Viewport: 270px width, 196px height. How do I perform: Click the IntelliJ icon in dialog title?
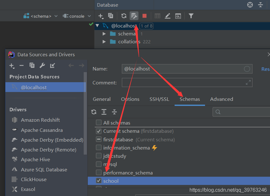click(11, 55)
